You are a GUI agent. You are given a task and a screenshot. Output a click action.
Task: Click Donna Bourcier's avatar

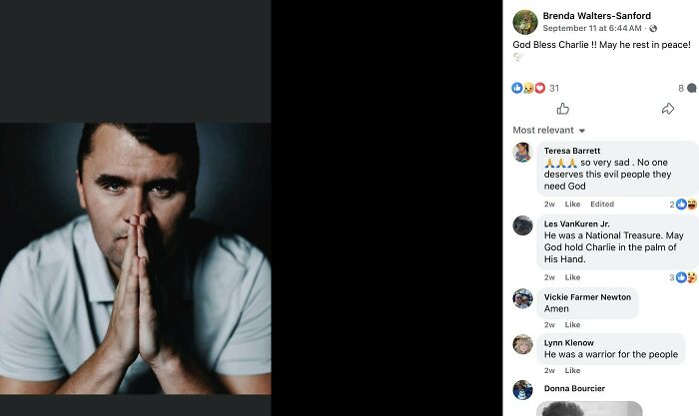(522, 390)
